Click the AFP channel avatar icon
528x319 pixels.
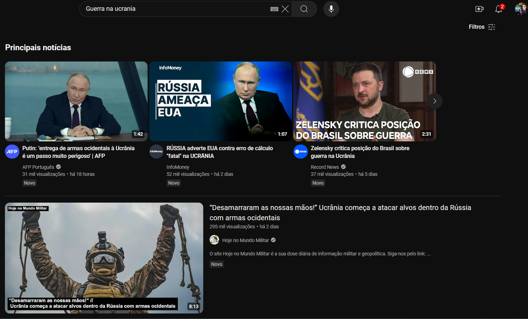12,152
